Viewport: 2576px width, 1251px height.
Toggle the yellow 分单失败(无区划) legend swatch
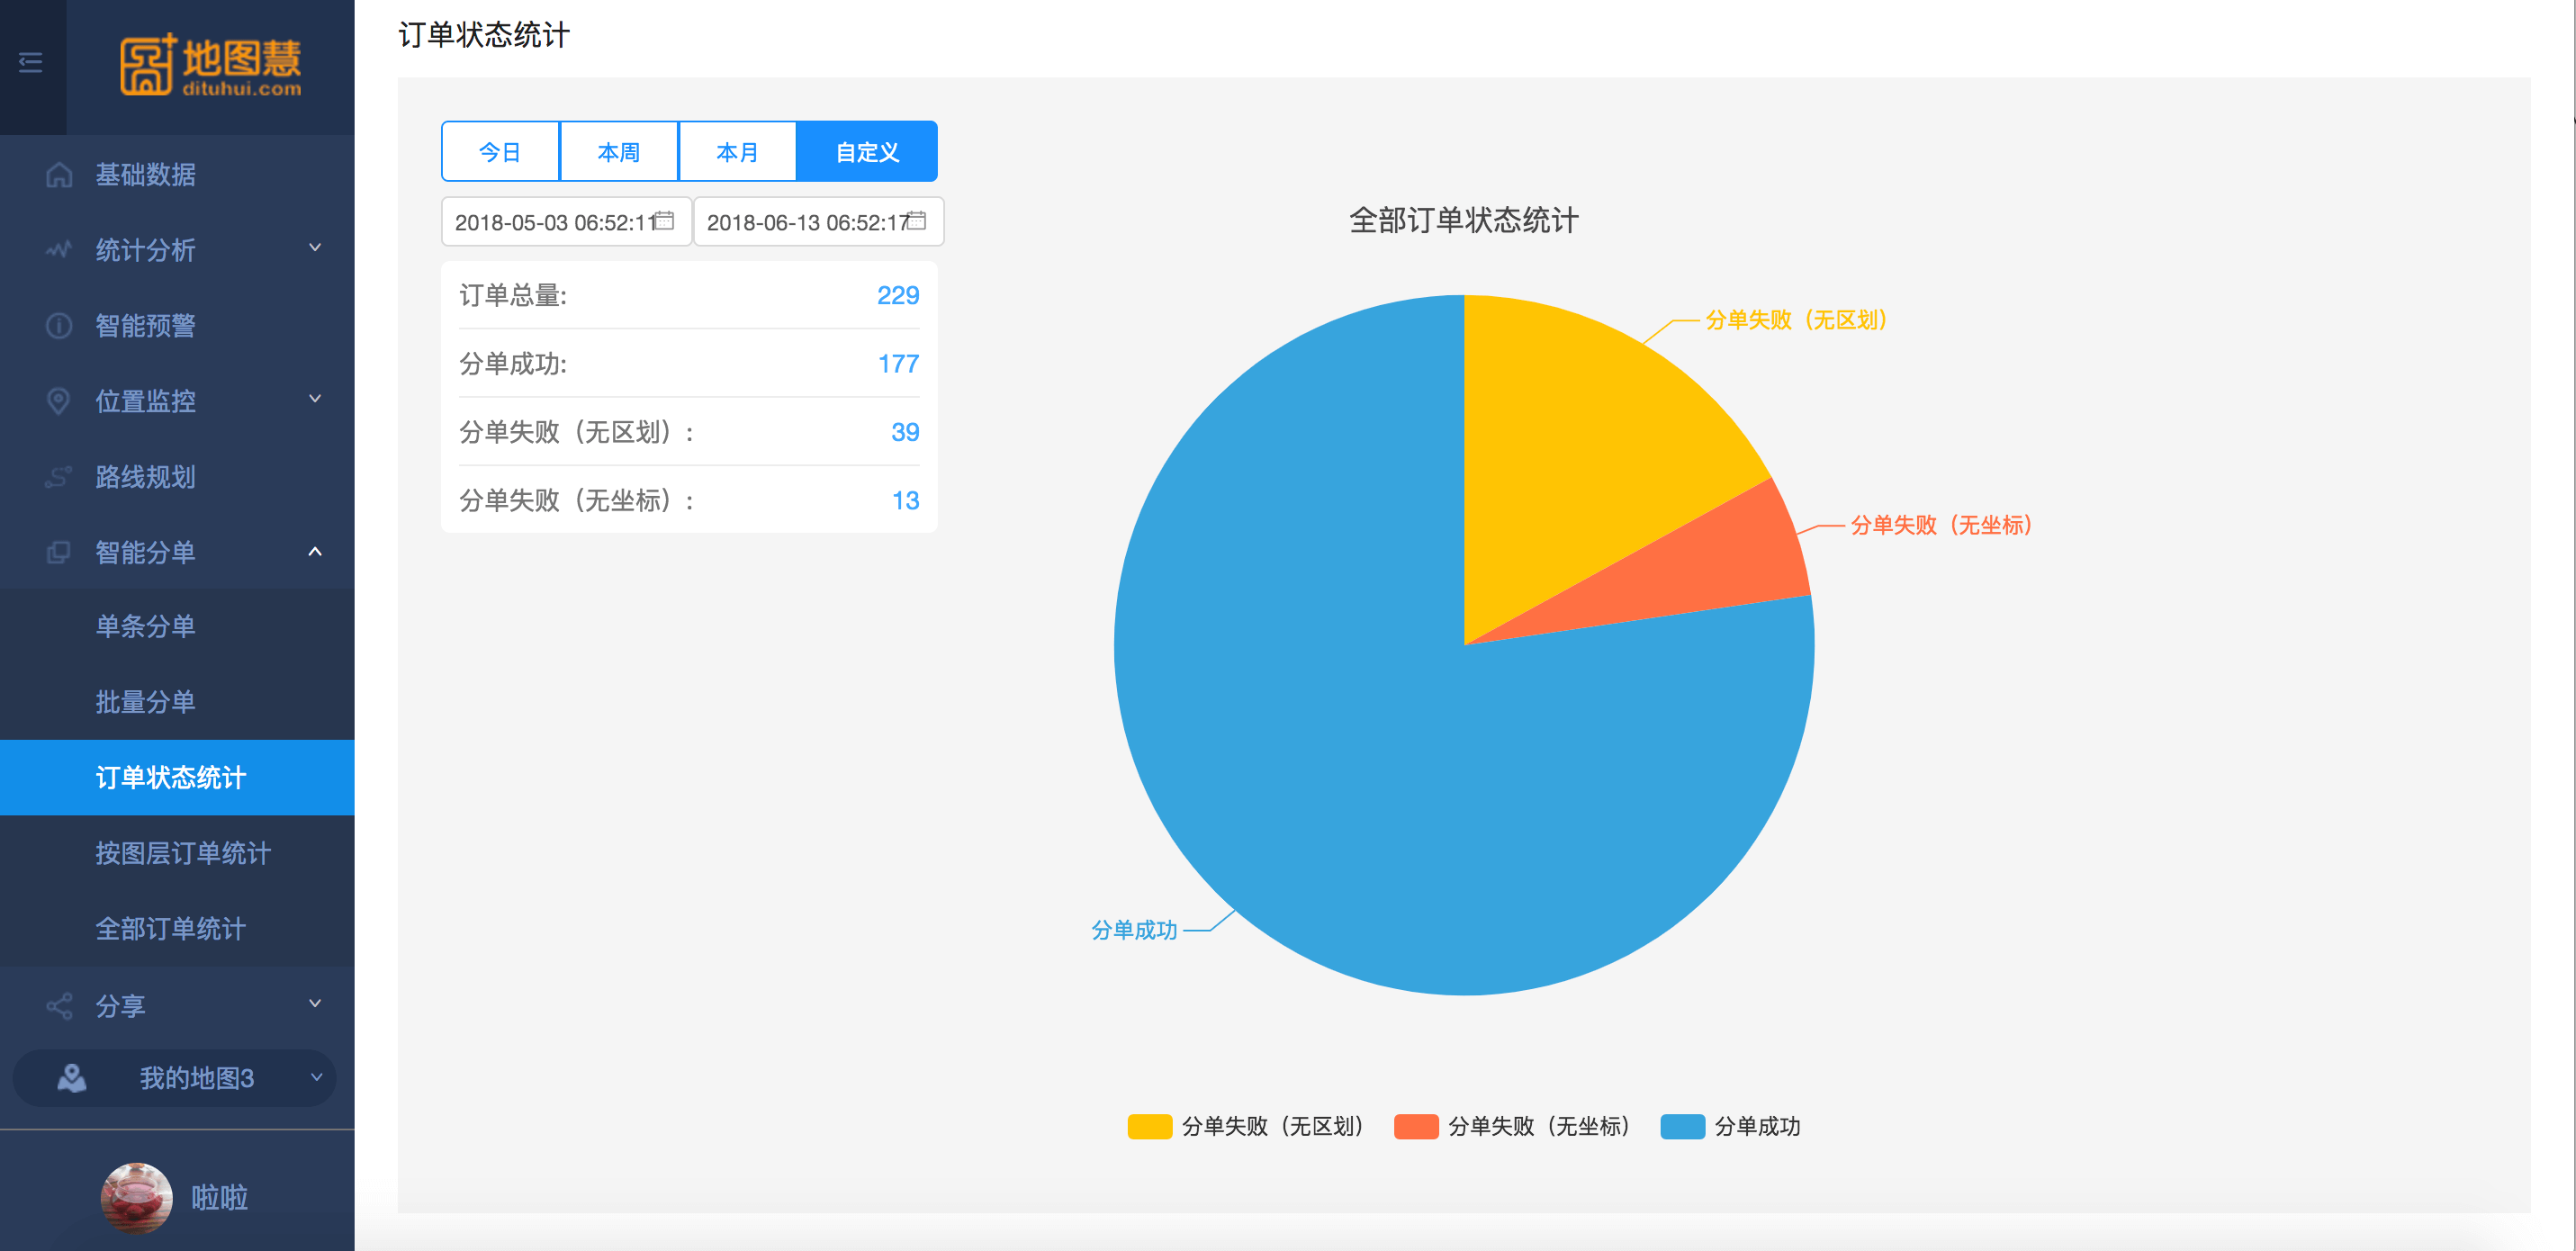pyautogui.click(x=1150, y=1127)
